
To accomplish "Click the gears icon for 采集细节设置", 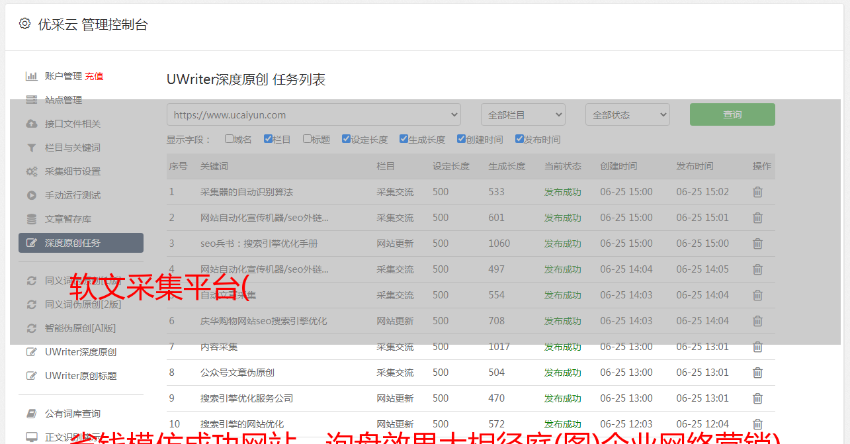I will 31,171.
